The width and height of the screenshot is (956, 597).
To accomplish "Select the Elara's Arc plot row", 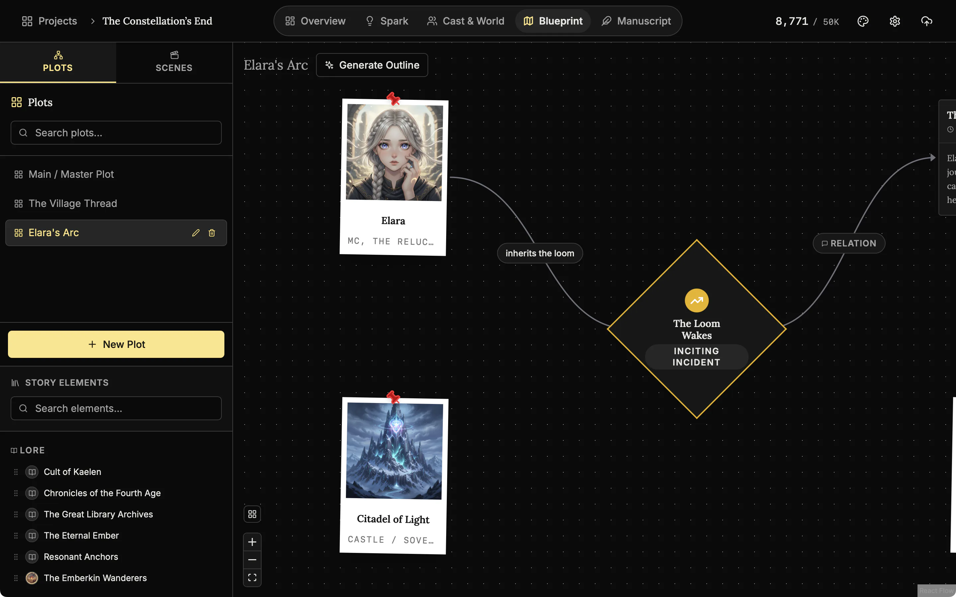I will tap(116, 233).
